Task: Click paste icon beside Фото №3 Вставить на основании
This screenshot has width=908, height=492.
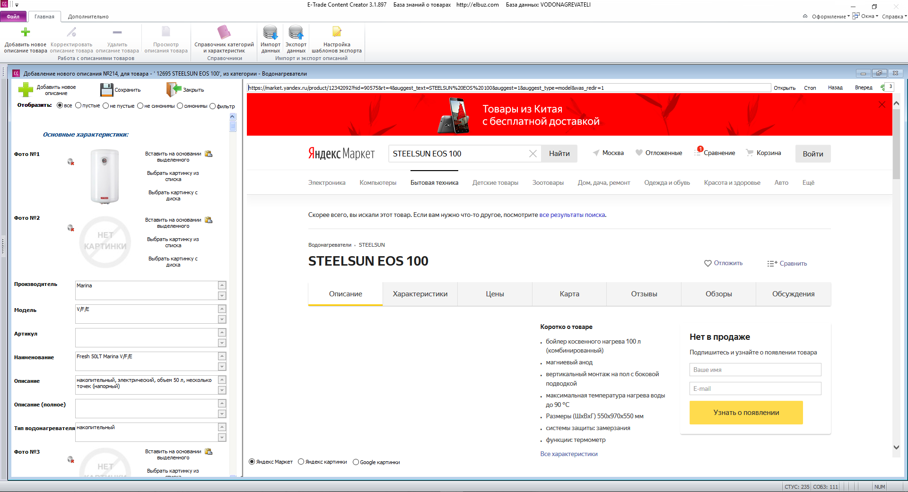Action: point(209,452)
